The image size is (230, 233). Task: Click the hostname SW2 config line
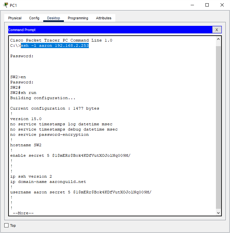26,145
